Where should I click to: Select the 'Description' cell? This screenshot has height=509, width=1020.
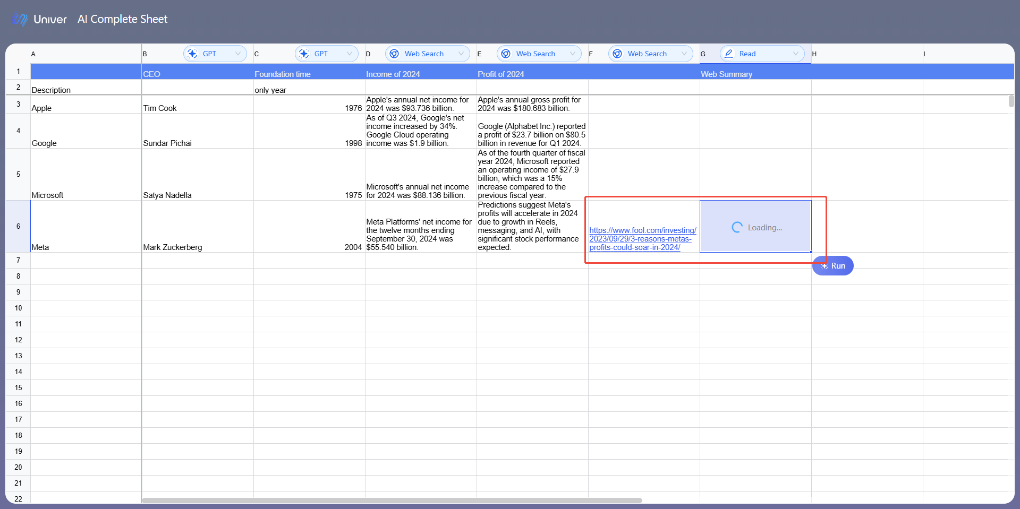(86, 88)
